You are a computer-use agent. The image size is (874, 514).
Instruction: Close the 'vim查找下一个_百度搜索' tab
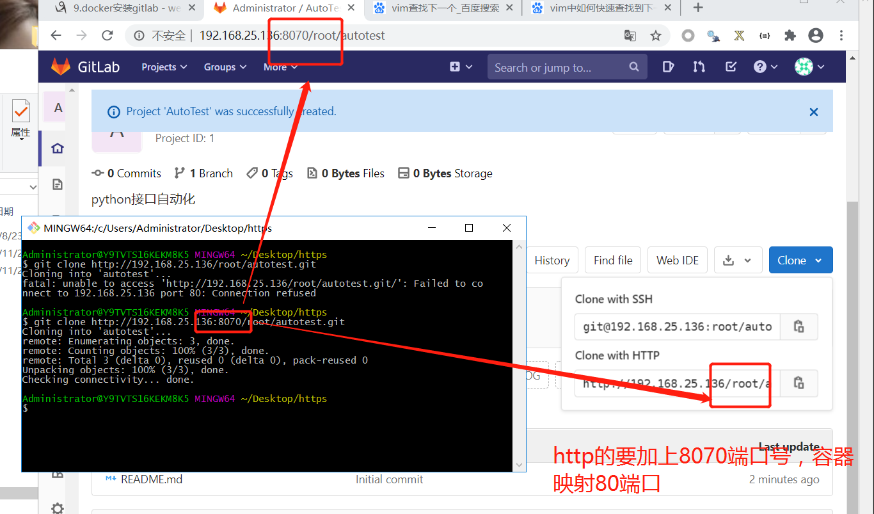[x=509, y=8]
